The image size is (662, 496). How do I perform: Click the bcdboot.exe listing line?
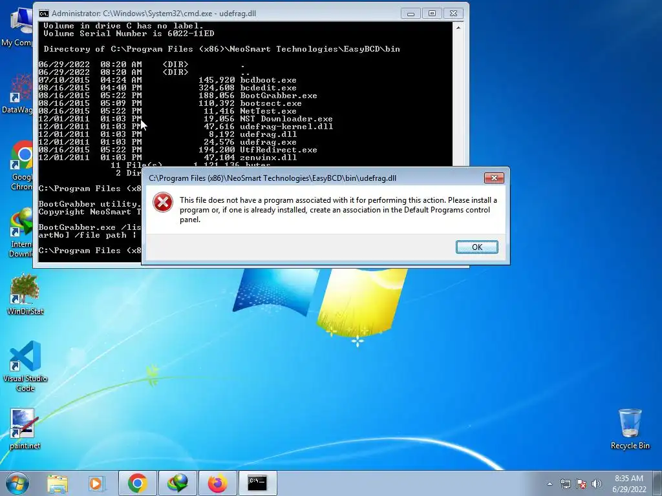167,80
